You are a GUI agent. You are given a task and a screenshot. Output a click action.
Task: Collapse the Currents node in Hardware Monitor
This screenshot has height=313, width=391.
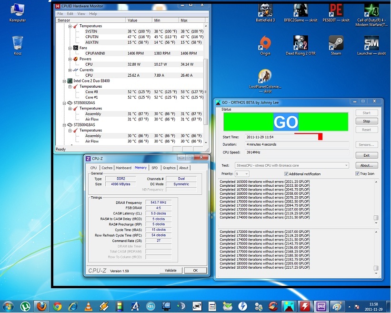(70, 70)
